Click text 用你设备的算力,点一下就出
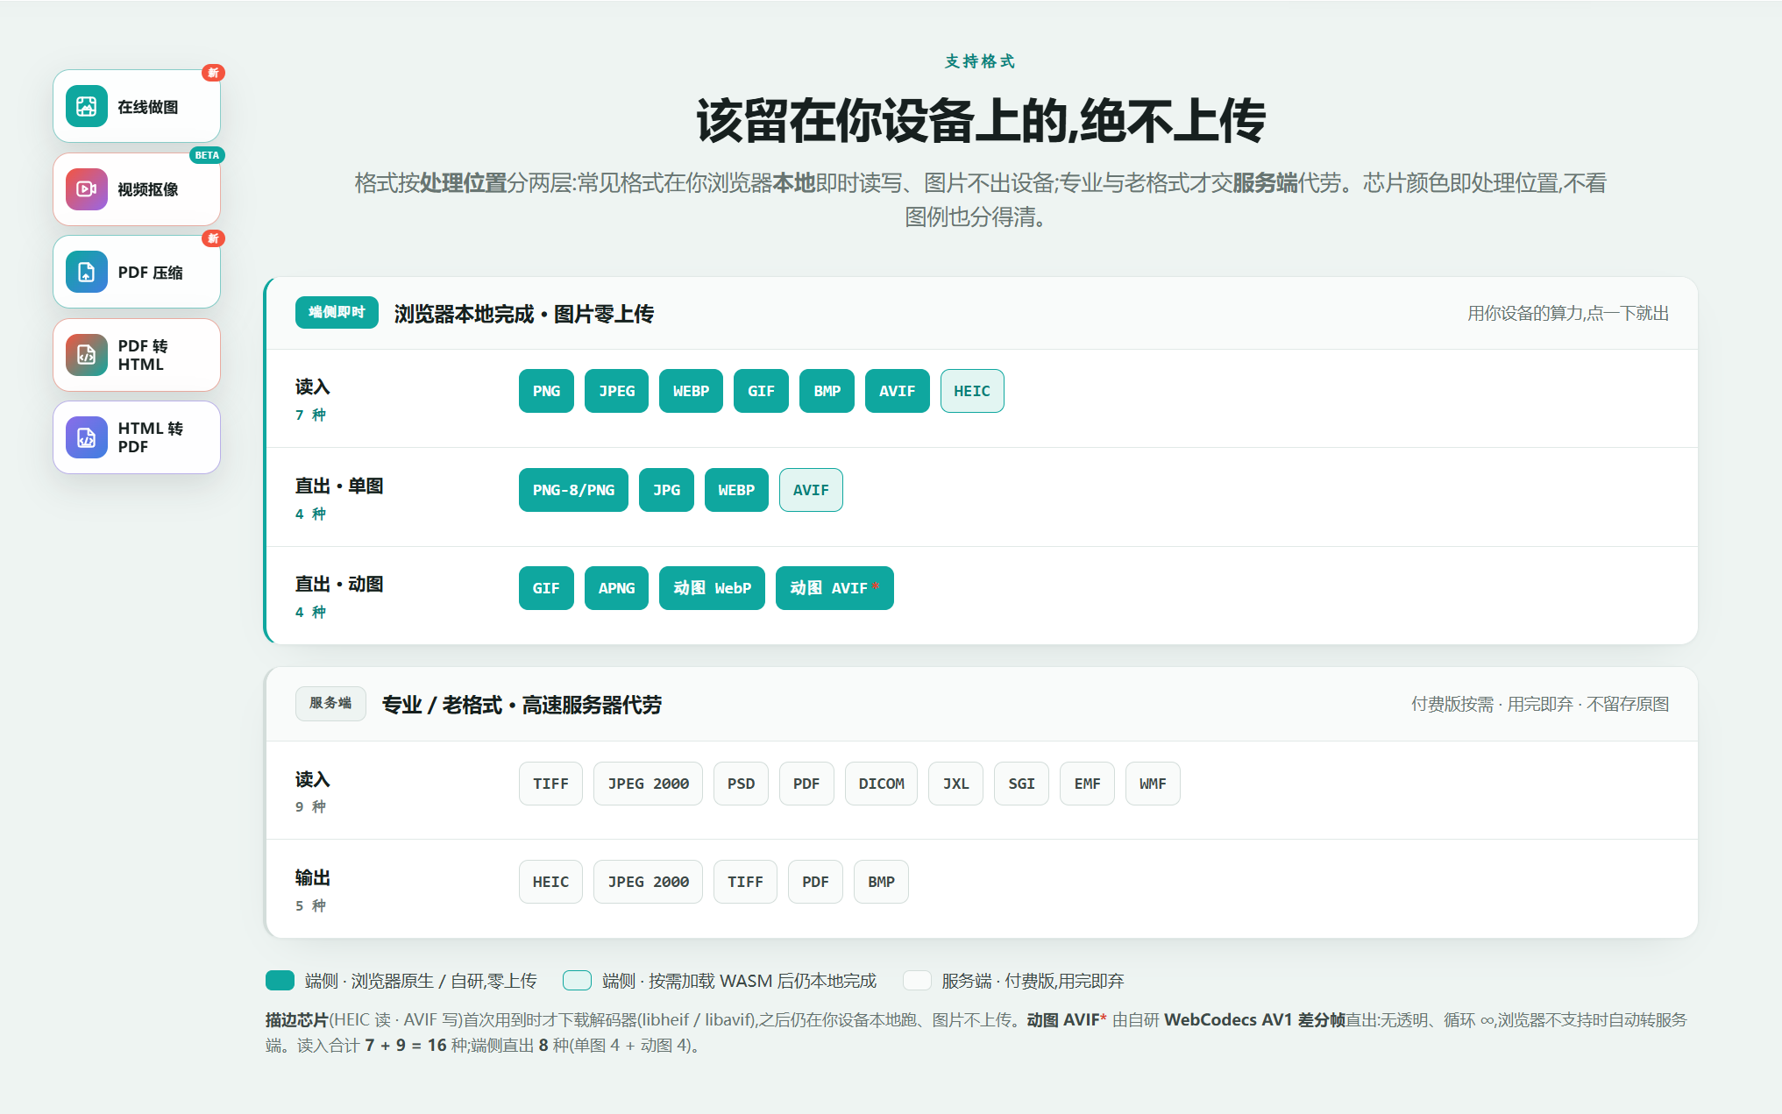The height and width of the screenshot is (1114, 1782). 1568,313
